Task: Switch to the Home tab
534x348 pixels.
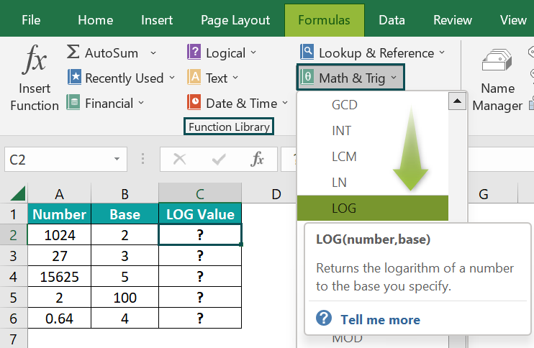Action: [x=95, y=20]
